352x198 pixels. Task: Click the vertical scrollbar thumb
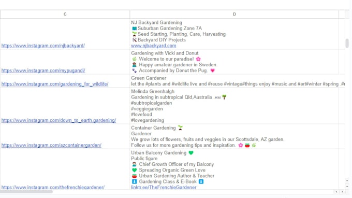click(347, 43)
